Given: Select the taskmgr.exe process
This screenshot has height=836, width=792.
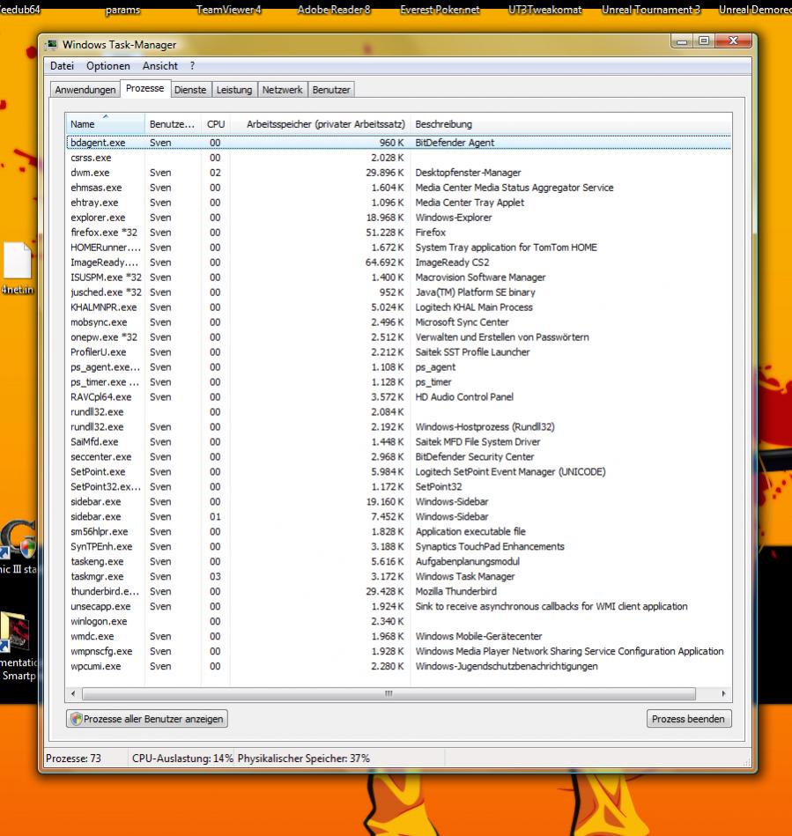Looking at the screenshot, I should point(398,576).
